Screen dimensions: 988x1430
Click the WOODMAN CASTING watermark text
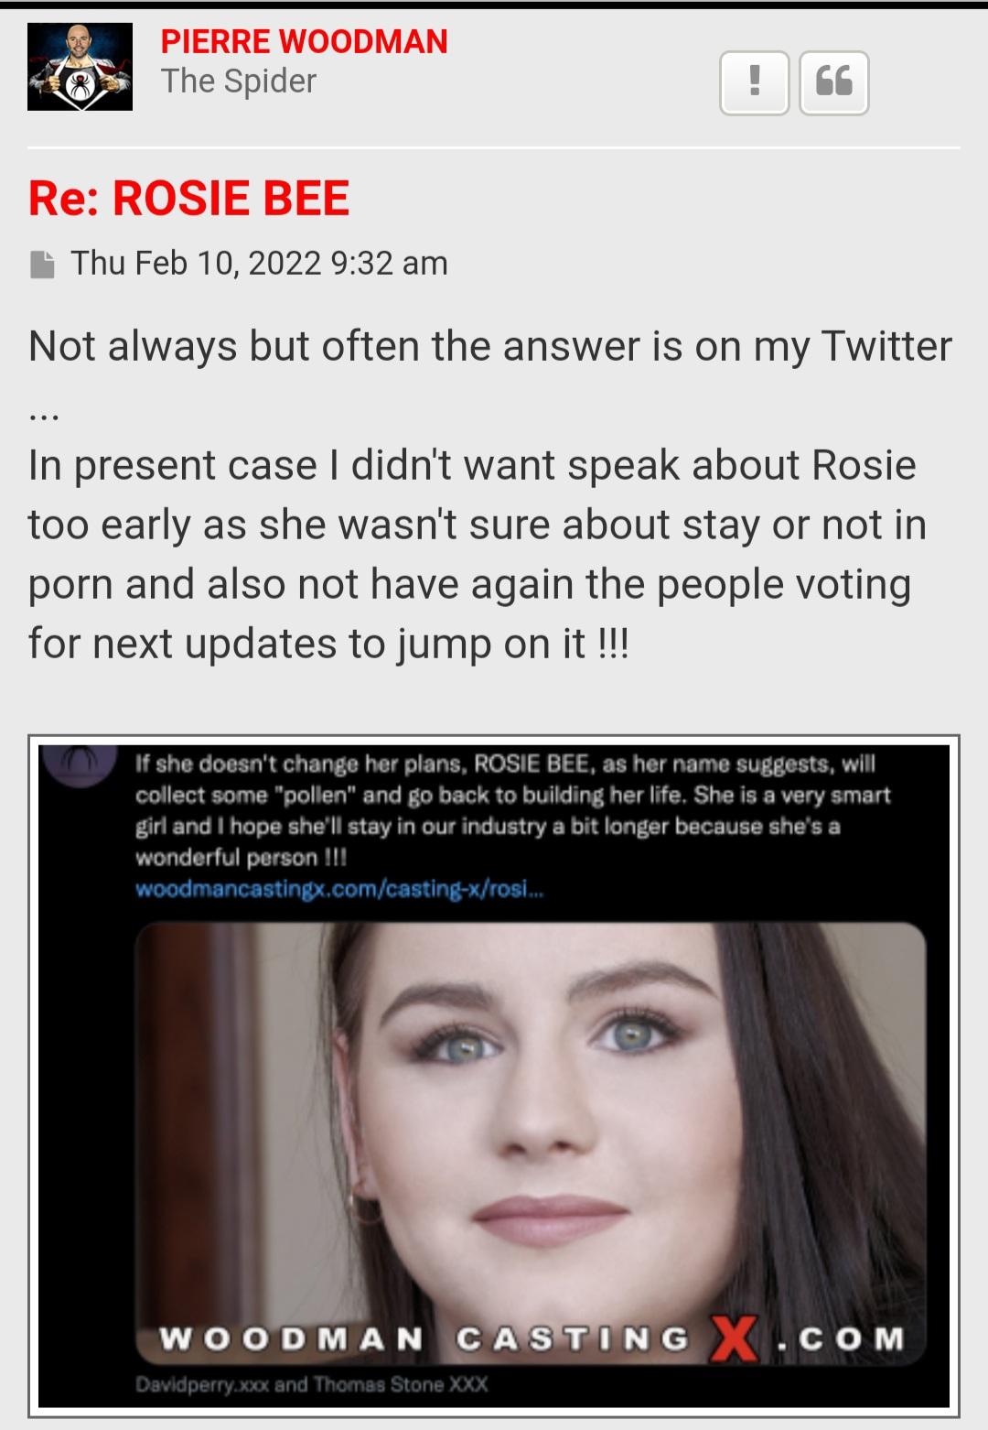click(x=424, y=1338)
